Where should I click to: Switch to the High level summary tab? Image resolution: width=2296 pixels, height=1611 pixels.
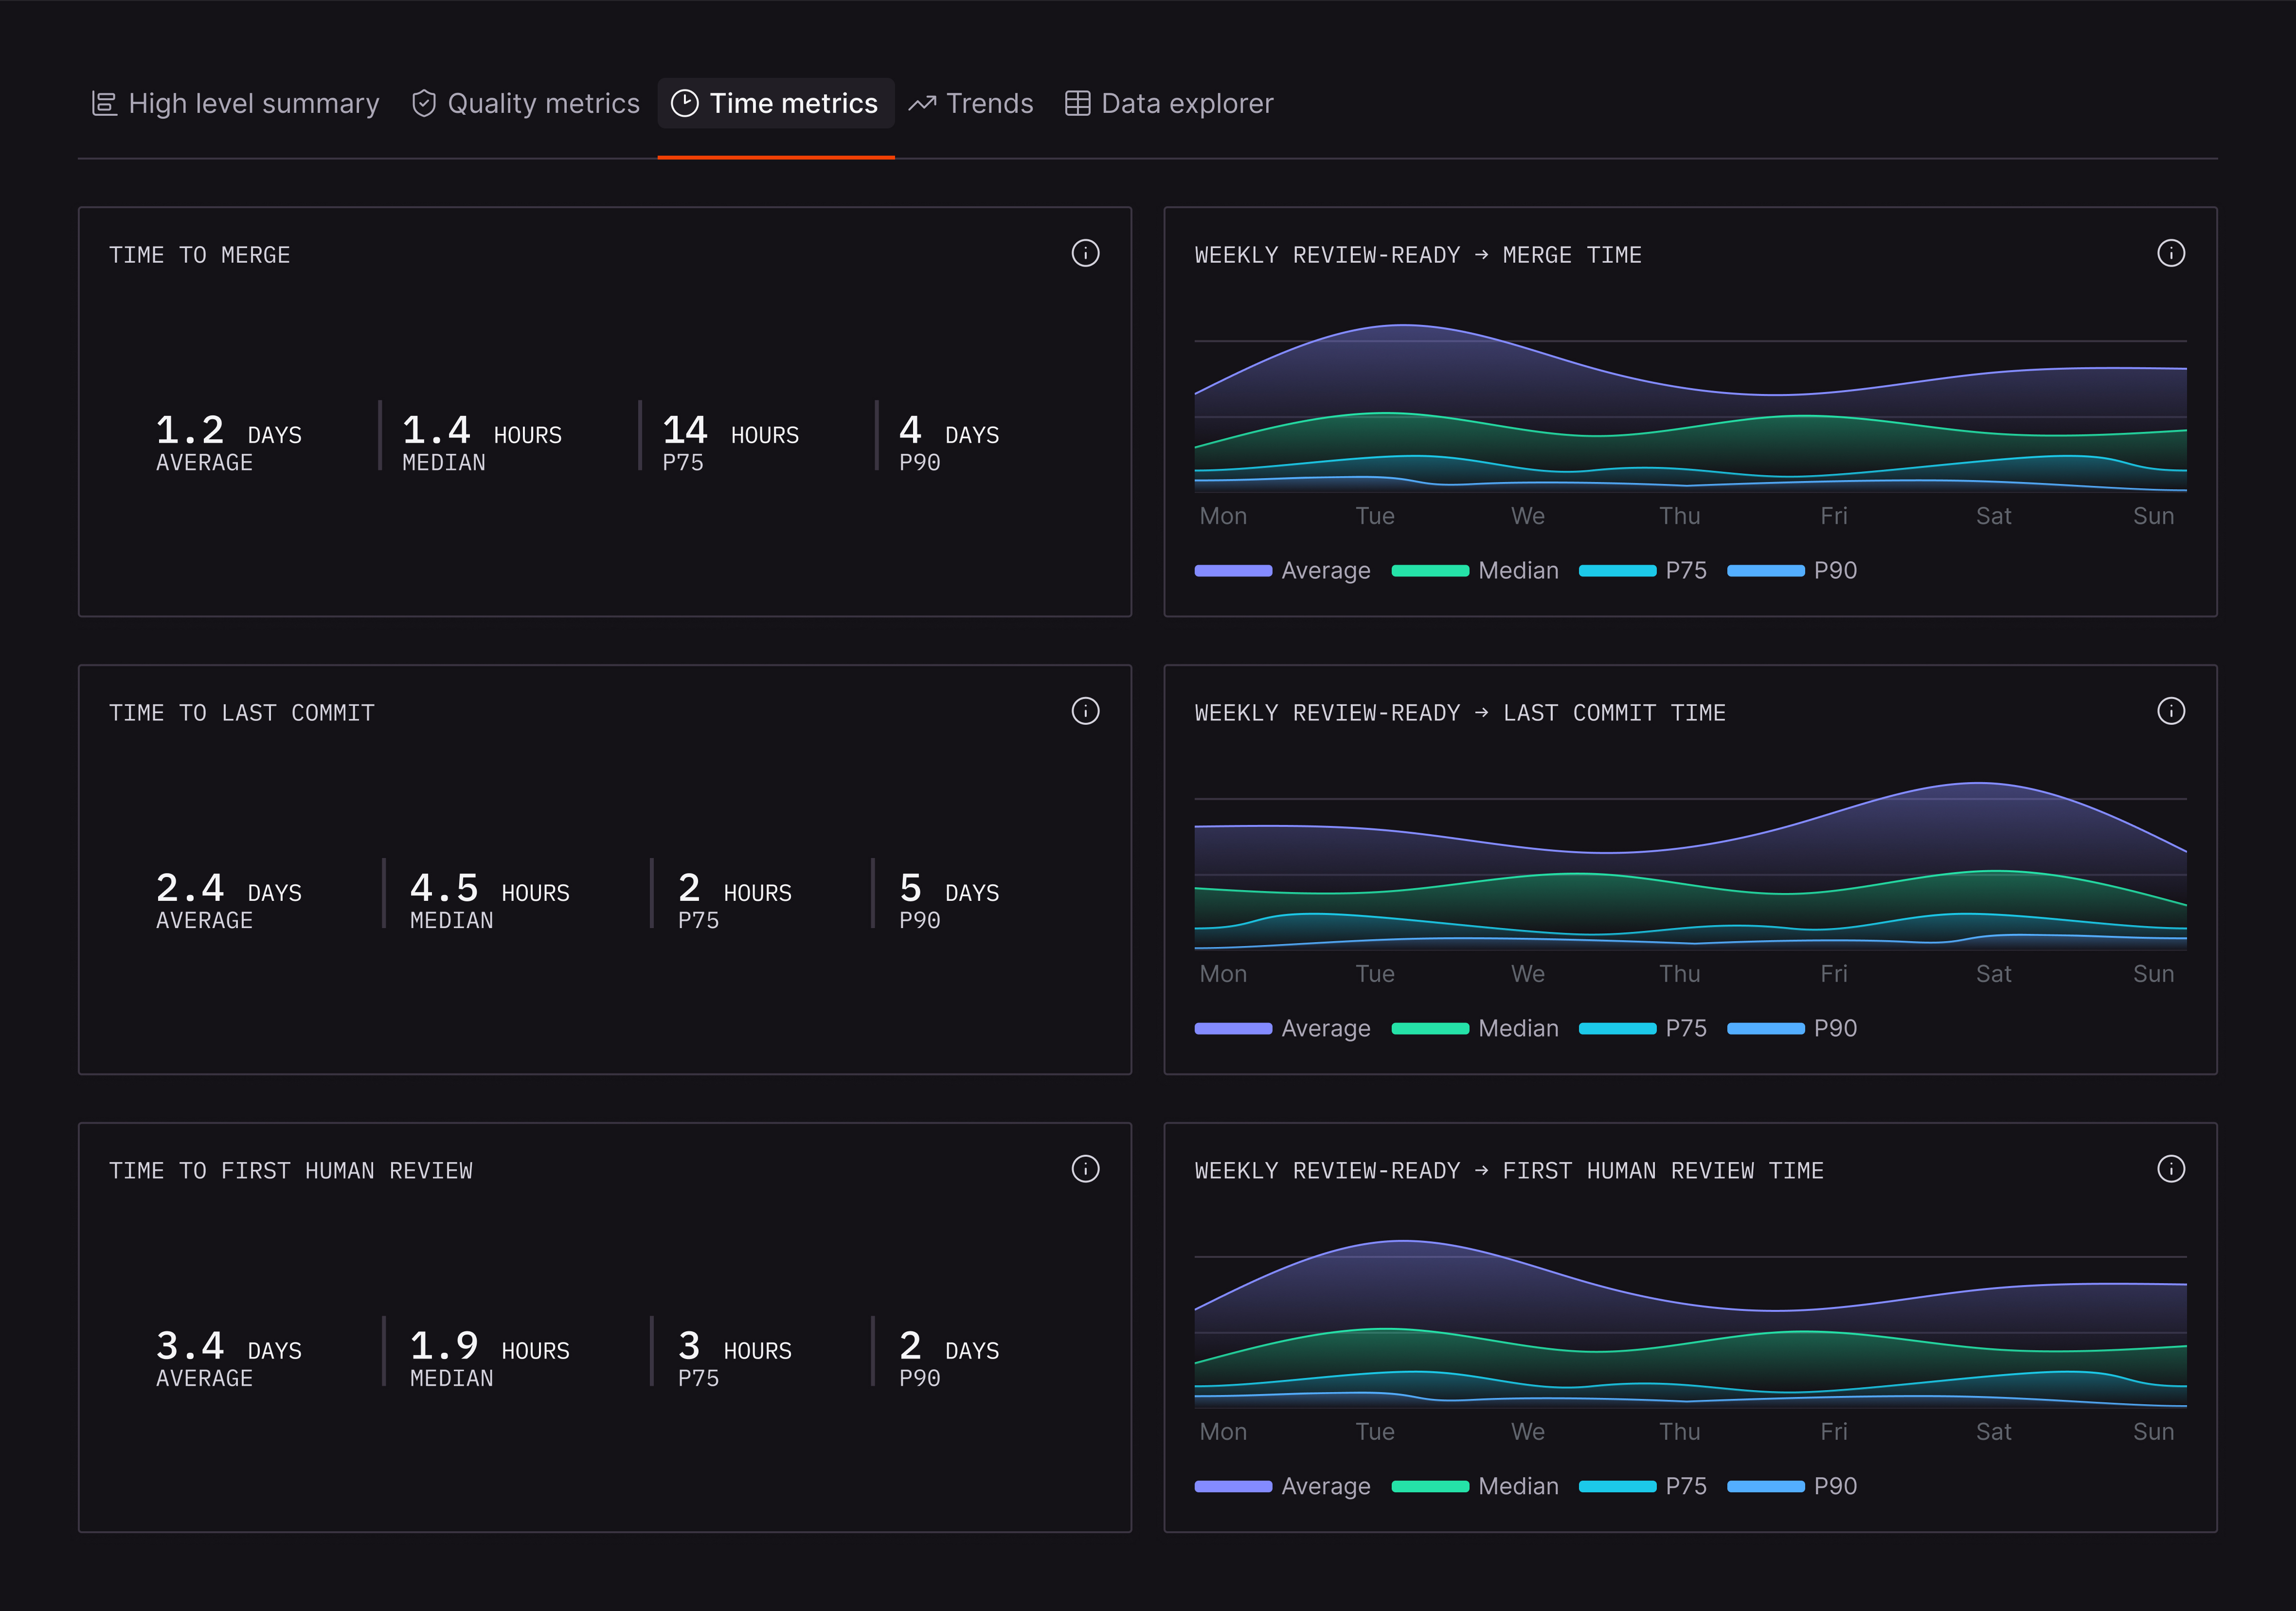236,104
